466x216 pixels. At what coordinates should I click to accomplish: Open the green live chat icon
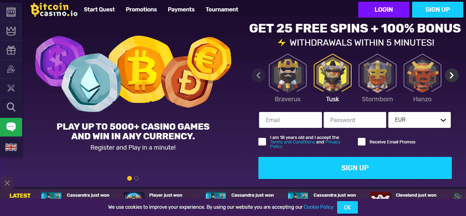pos(11,127)
